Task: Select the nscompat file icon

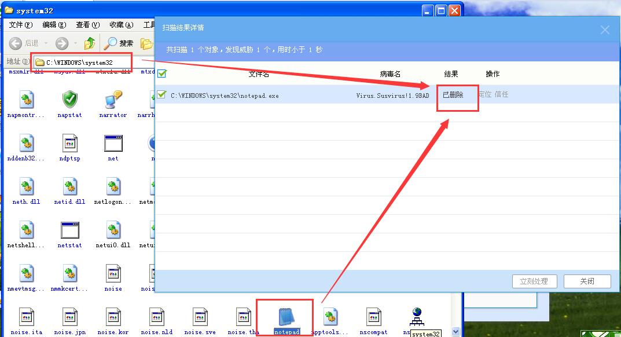Action: (373, 317)
